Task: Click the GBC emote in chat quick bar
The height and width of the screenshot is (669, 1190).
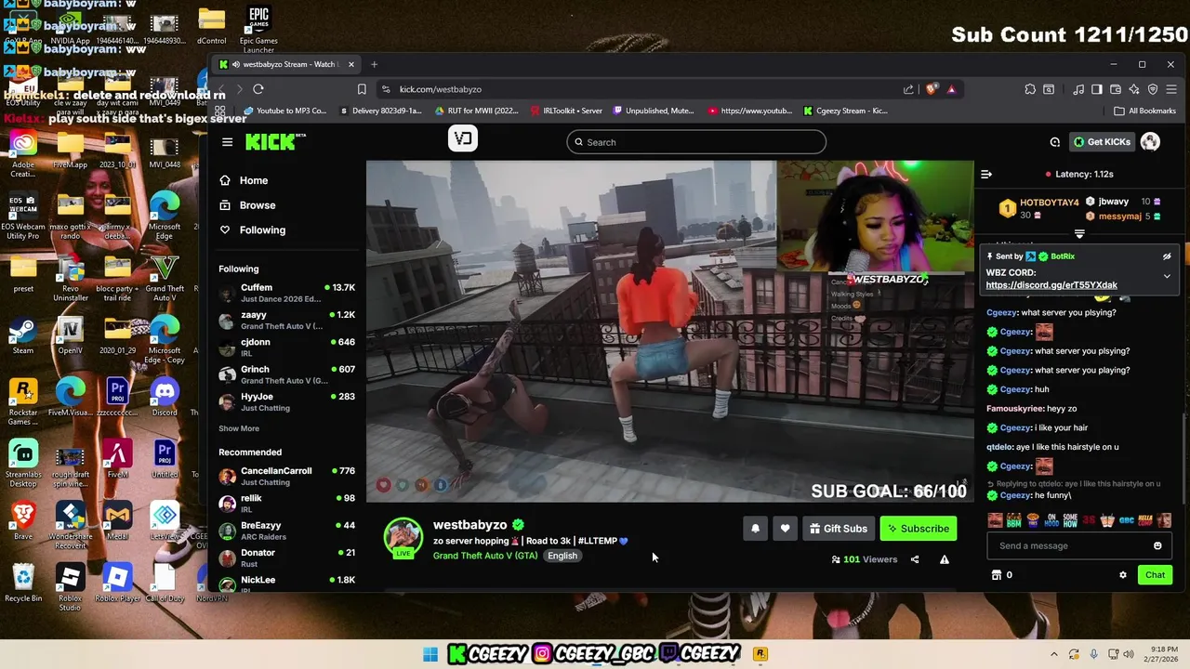Action: [x=1127, y=520]
